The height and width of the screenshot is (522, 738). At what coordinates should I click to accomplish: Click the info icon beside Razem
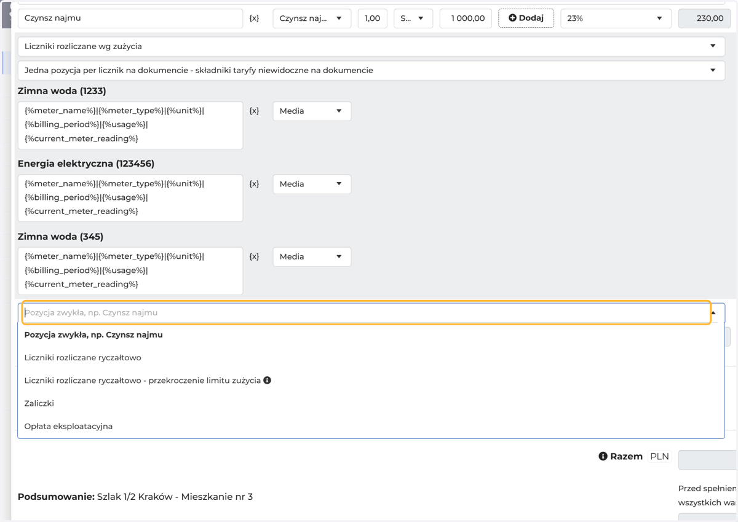tap(603, 456)
